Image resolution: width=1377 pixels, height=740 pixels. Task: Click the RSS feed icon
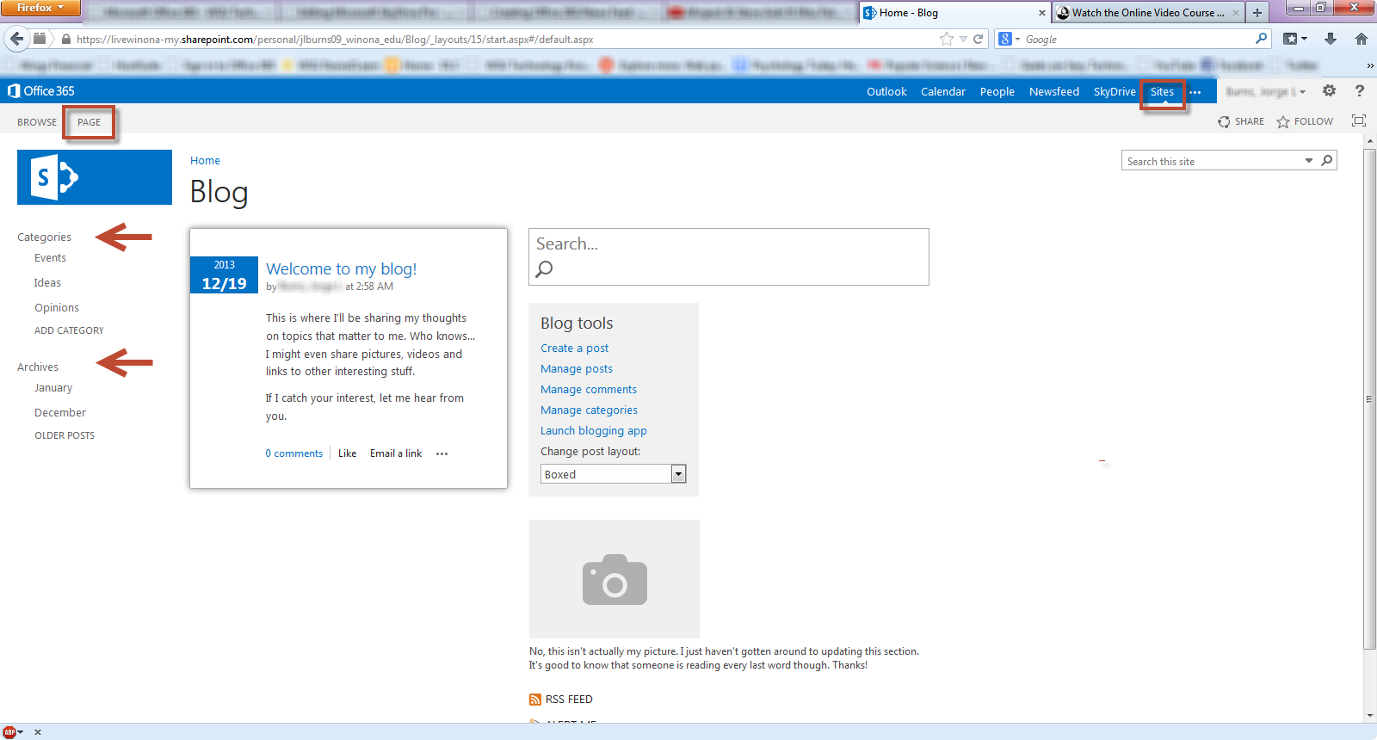535,700
